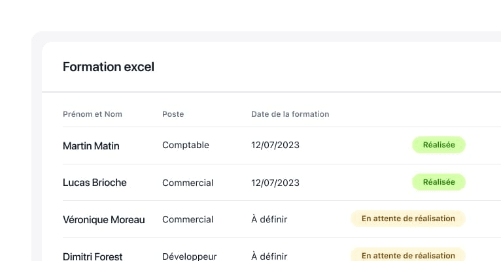Click the 'Prénom et Nom' column header
The width and height of the screenshot is (501, 261).
point(92,114)
